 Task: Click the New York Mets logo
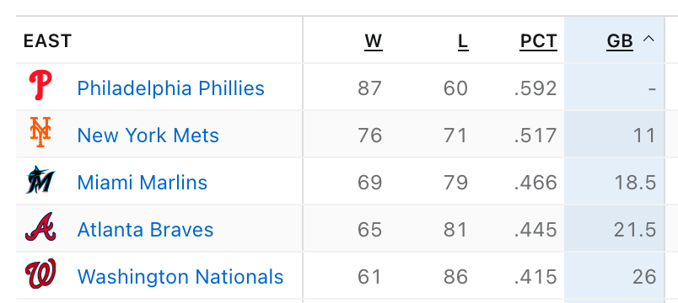pos(40,132)
